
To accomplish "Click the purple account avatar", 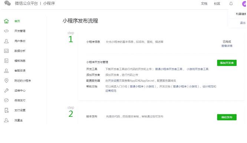I will 244,4.
